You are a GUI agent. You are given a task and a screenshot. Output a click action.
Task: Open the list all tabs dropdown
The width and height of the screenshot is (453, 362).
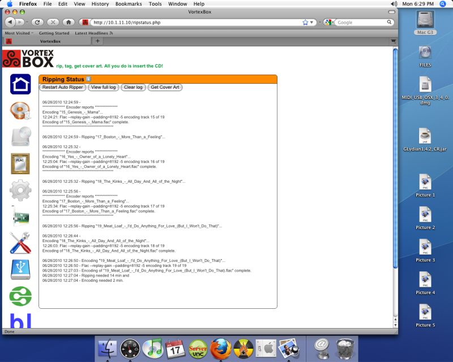[393, 41]
